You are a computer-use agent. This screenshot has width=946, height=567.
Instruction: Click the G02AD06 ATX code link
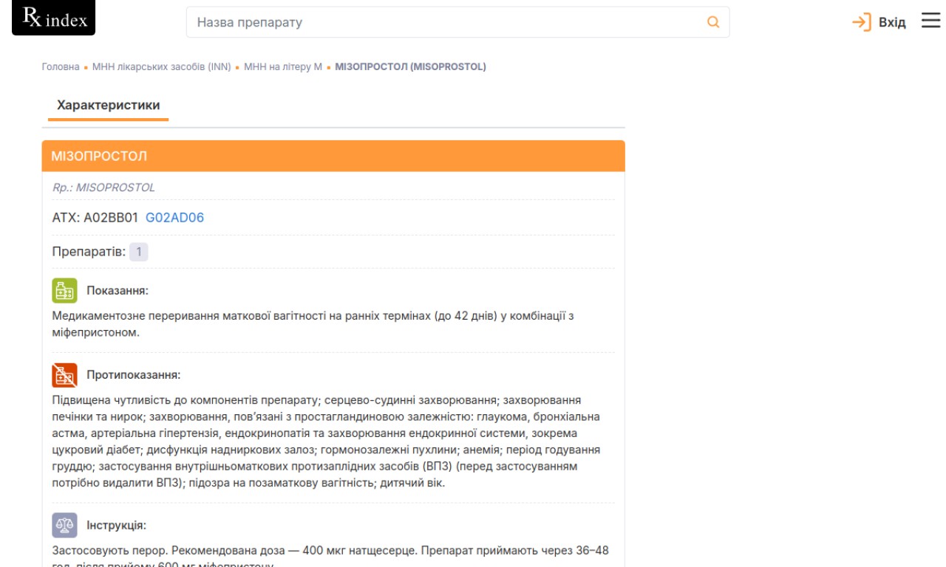point(174,218)
